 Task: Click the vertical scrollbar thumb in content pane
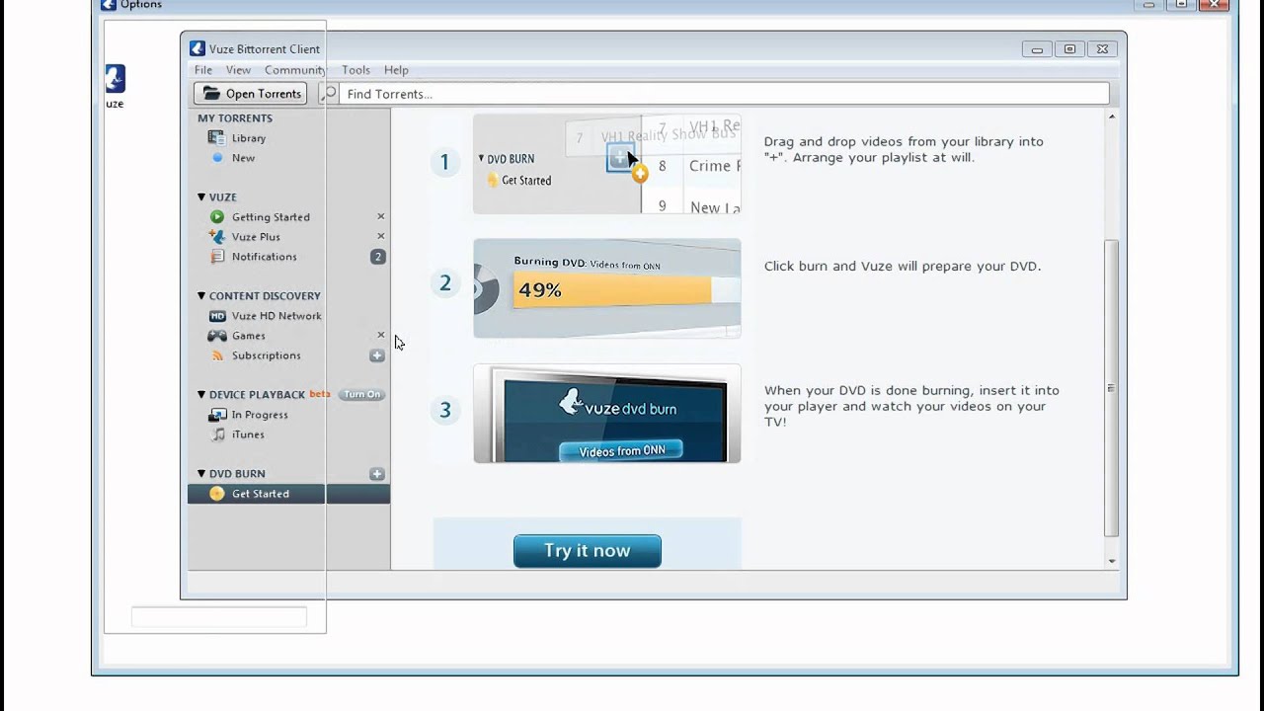click(1112, 387)
